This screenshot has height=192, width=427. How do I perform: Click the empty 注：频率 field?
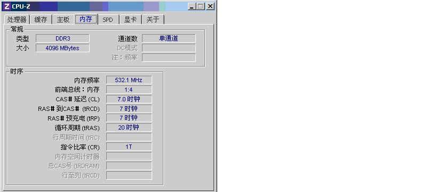[x=169, y=58]
